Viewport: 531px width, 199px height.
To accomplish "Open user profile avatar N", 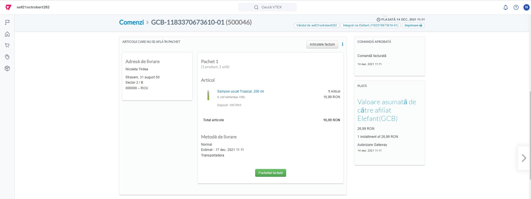I will click(526, 8).
